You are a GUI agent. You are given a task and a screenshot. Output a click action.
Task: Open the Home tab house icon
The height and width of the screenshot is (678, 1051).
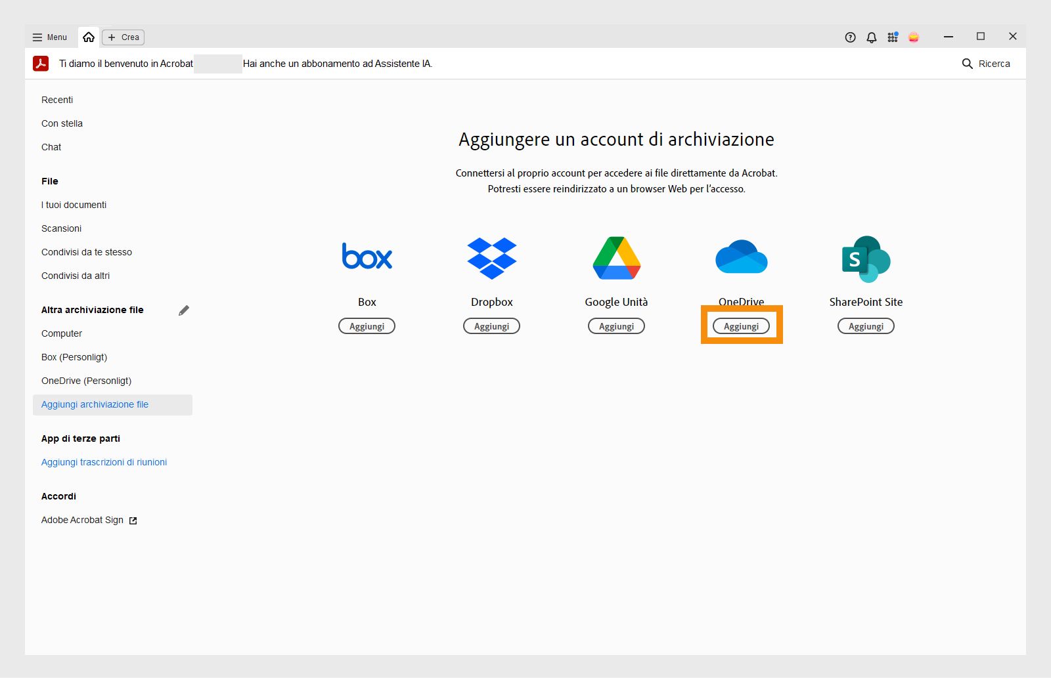tap(89, 37)
